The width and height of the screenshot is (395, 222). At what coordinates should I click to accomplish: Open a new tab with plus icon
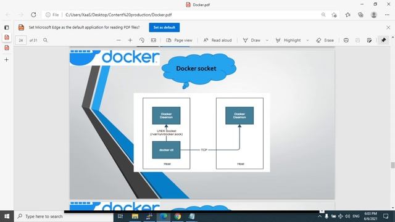(x=7, y=60)
